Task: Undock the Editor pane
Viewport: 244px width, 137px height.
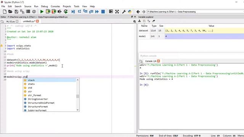Action: point(132,17)
